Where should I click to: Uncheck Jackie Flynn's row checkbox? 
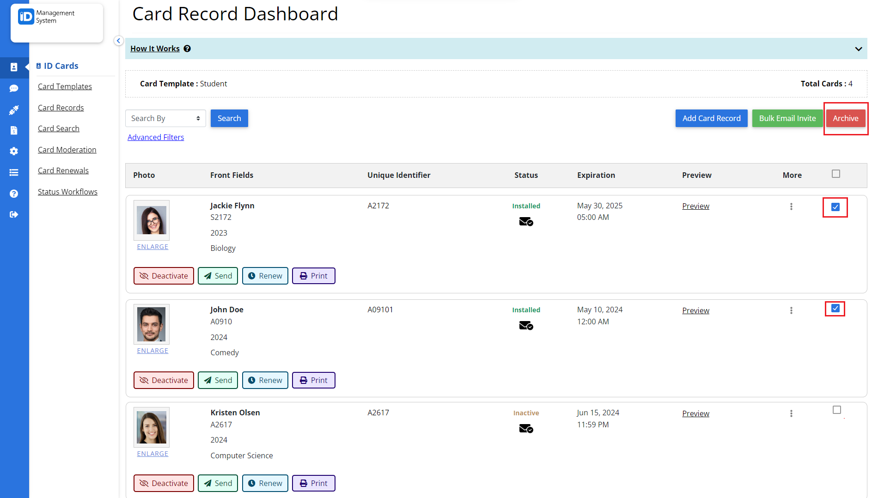pos(835,207)
